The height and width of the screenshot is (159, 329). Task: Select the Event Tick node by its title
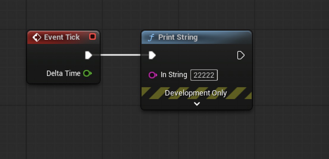coord(62,37)
